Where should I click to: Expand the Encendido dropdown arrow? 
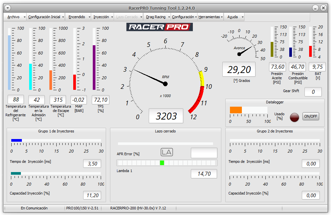tap(89, 17)
